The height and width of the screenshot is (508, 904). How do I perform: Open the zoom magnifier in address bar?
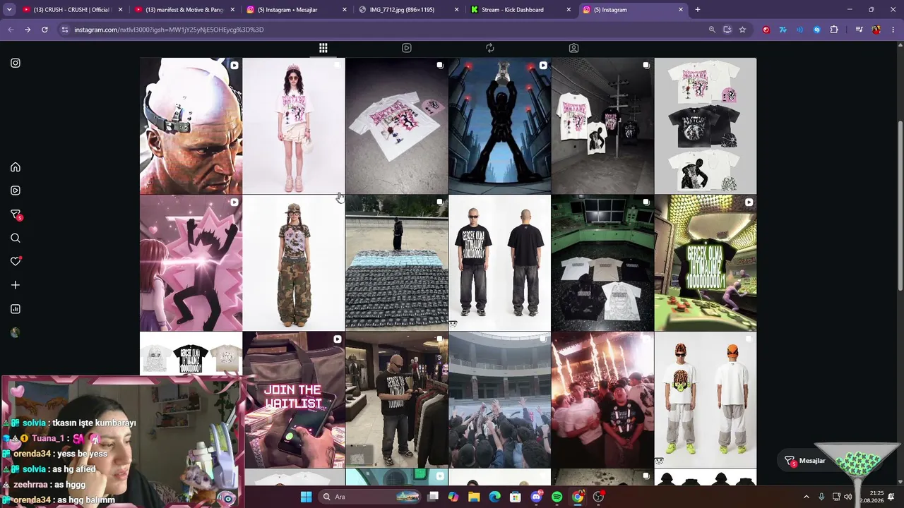coord(712,30)
